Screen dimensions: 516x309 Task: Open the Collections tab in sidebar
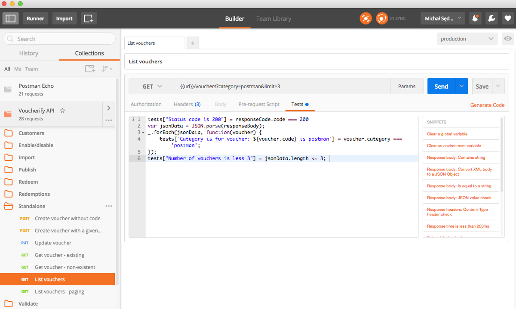coord(89,53)
